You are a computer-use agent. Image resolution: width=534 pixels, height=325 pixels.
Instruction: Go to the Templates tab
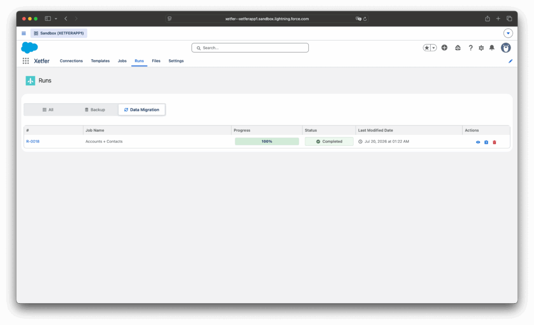100,61
